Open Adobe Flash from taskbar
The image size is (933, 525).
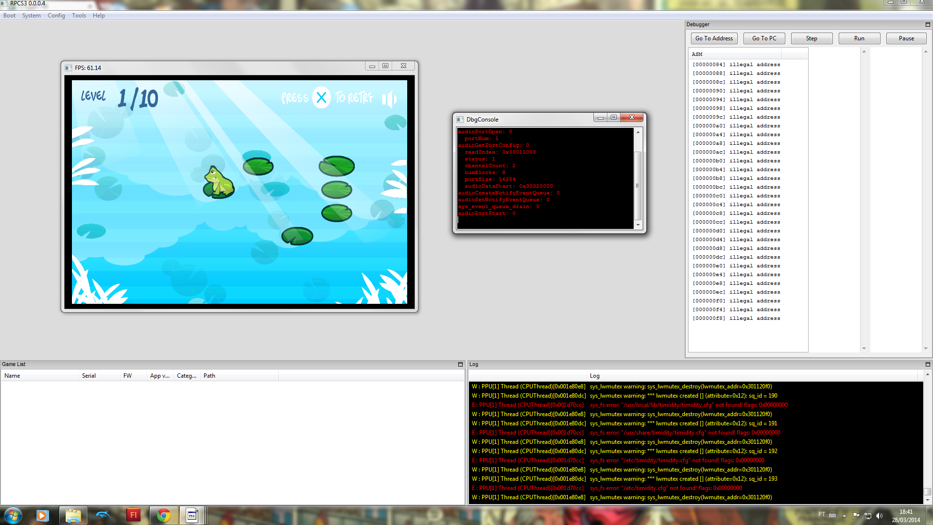click(133, 515)
